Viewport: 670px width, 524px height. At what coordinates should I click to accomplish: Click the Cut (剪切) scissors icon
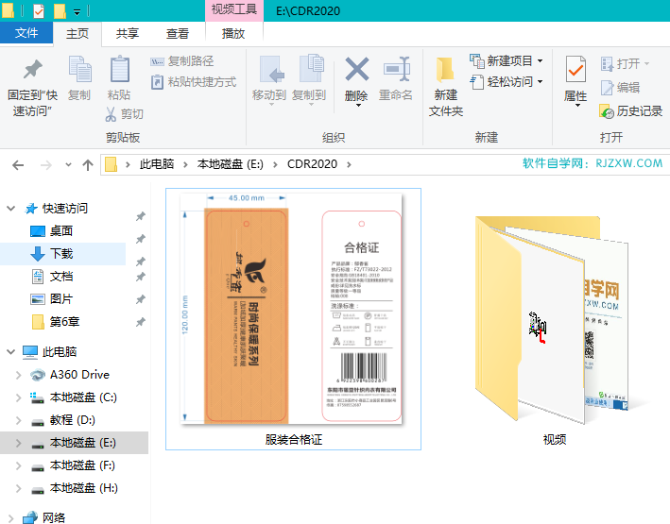pyautogui.click(x=111, y=114)
